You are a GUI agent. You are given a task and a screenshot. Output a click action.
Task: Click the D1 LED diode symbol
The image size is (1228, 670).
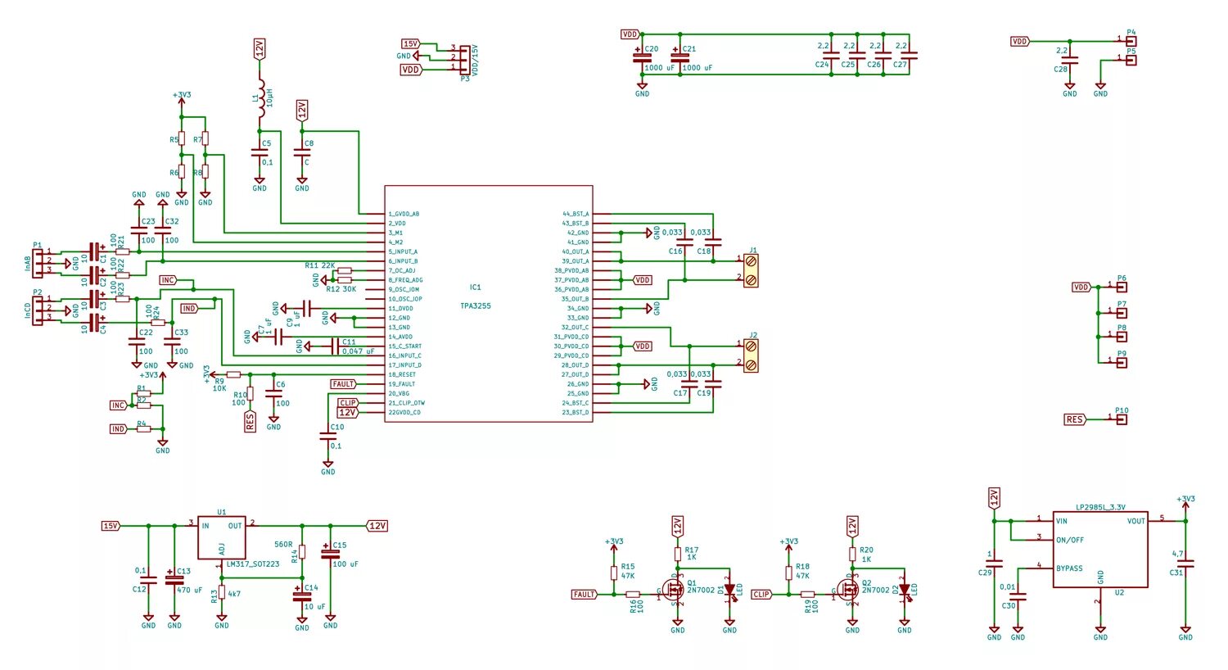coord(729,590)
